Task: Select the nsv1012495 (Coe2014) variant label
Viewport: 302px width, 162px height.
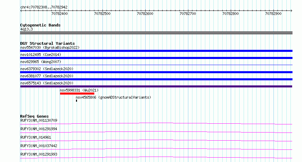Action: [41, 55]
